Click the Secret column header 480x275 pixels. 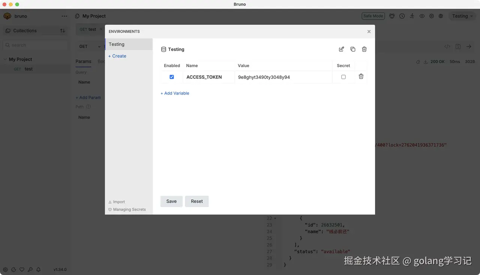(343, 66)
